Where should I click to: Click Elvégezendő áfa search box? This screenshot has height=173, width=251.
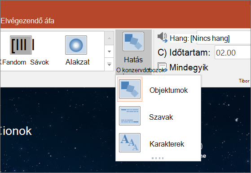(x=27, y=21)
